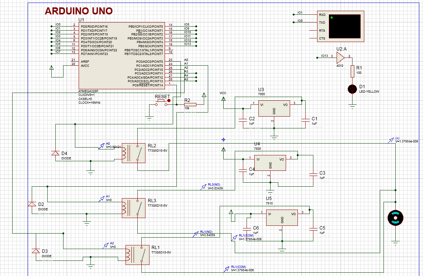This screenshot has height=276, width=423.
Task: Click the ground symbol under the motor
Action: 395,243
